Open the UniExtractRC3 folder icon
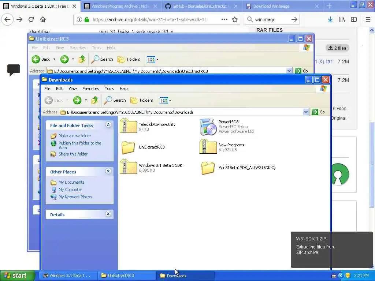The height and width of the screenshot is (281, 375). coord(128,147)
